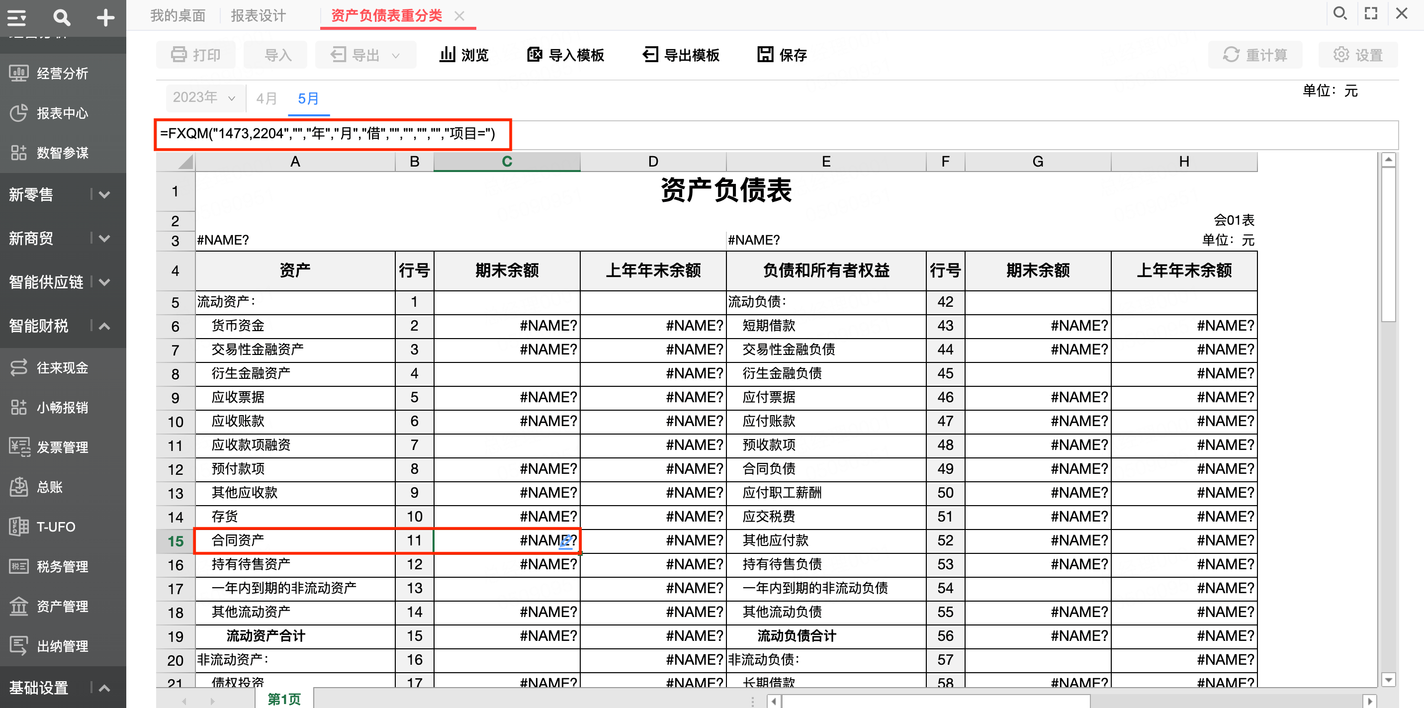This screenshot has height=708, width=1424.
Task: Click the plus add icon in sidebar
Action: (x=105, y=18)
